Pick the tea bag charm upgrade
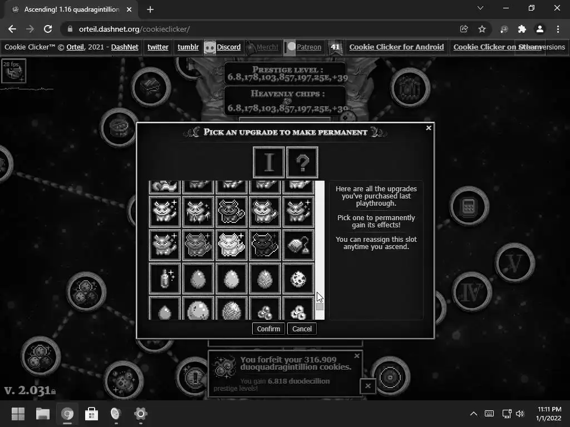The image size is (570, 427). click(x=298, y=245)
